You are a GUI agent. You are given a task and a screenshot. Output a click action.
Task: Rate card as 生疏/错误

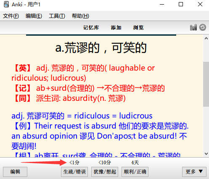74,172
